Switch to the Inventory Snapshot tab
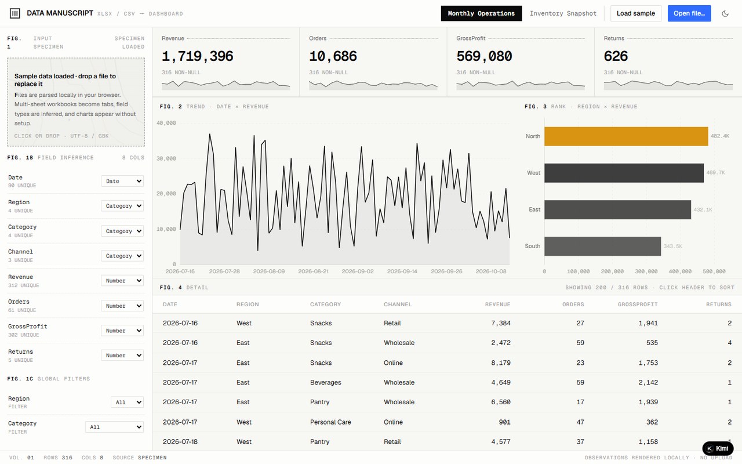 [x=563, y=13]
